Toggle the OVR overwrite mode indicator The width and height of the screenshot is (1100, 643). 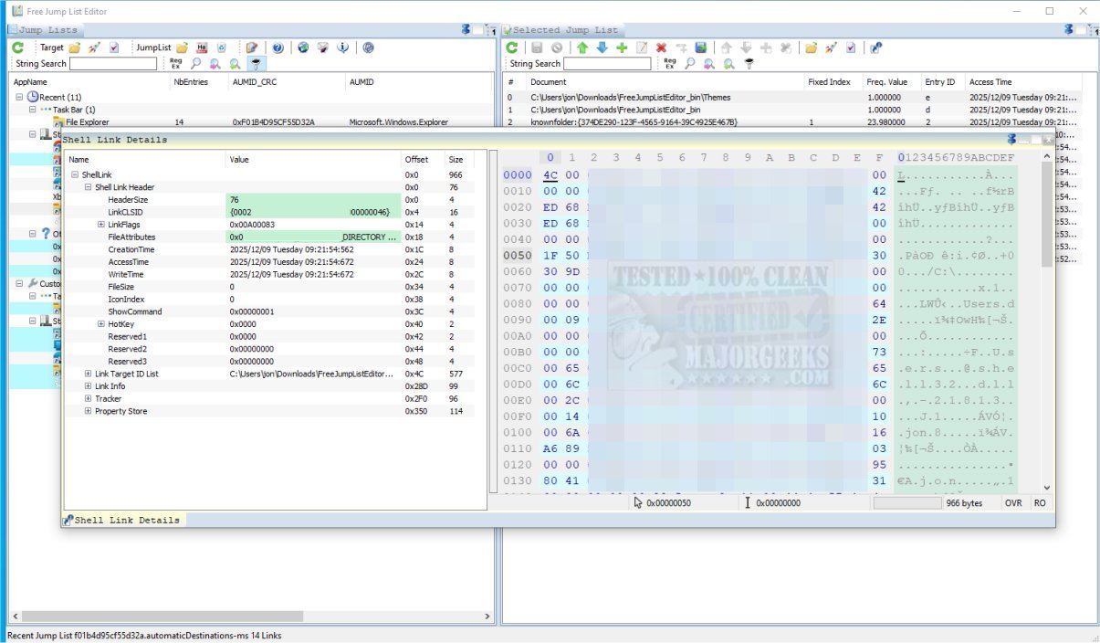(x=1013, y=503)
